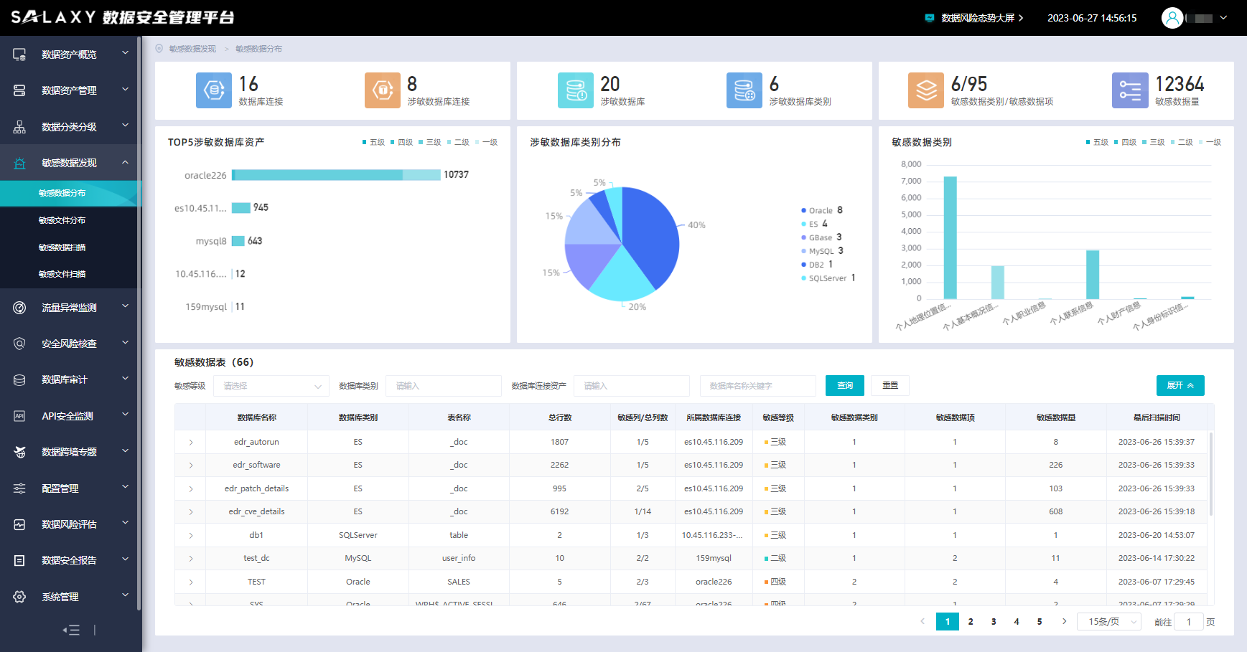Viewport: 1247px width, 652px height.
Task: Click the orange 涉敏数据库连接 icon
Action: point(382,90)
